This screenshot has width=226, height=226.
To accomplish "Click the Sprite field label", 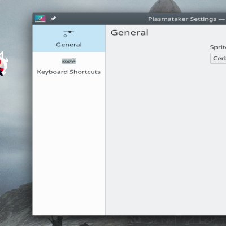I will coord(218,47).
